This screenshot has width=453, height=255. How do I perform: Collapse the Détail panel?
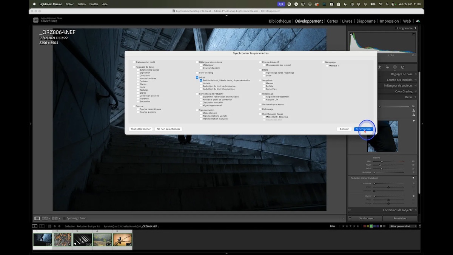pos(415,97)
